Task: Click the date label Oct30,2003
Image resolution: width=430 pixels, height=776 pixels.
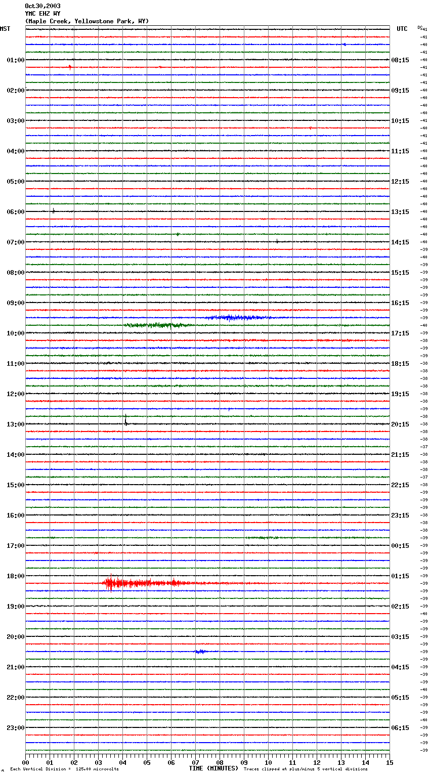Action: click(x=42, y=6)
